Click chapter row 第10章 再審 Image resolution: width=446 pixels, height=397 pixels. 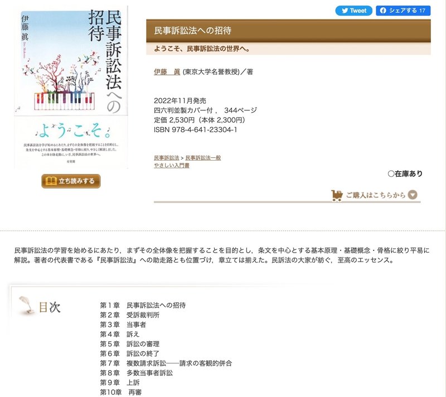click(120, 393)
